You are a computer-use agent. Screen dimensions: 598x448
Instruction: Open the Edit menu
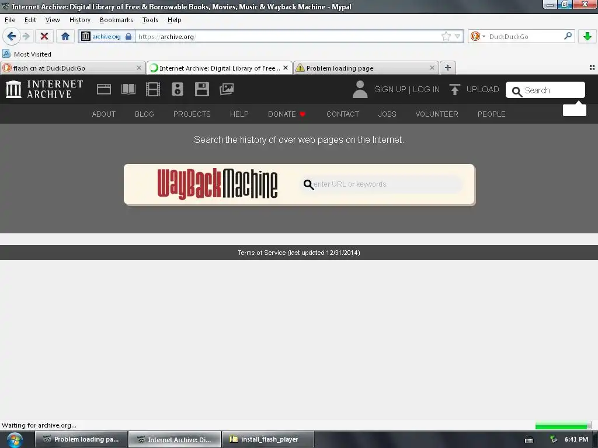click(30, 20)
